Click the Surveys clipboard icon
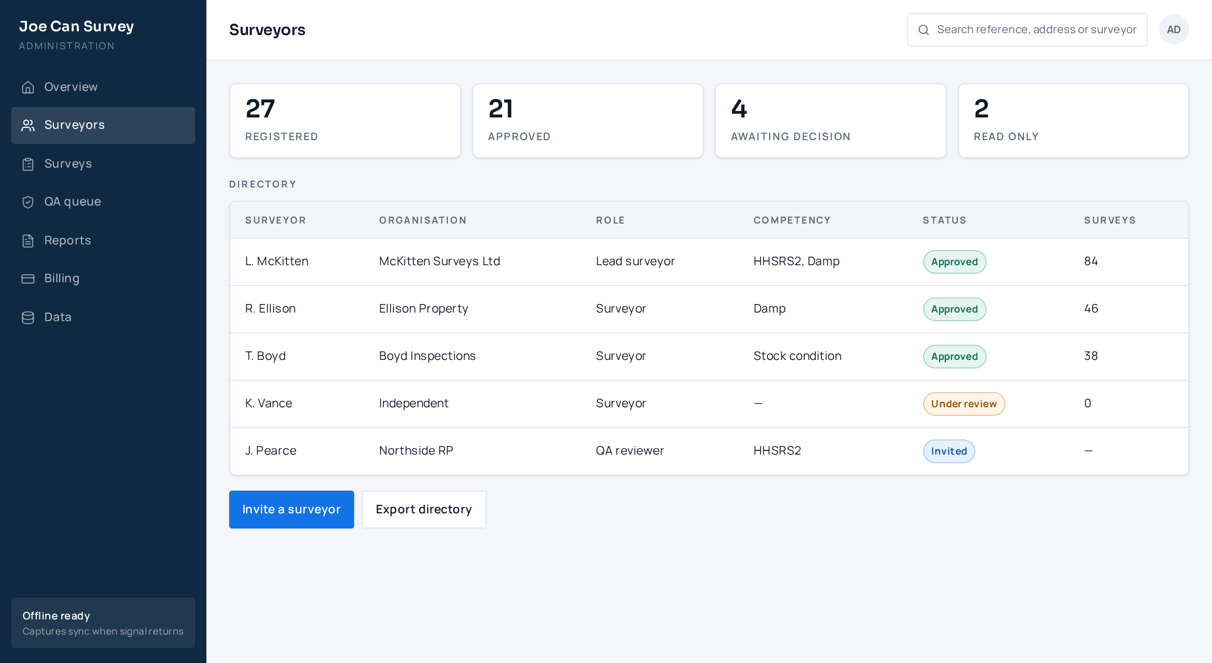The image size is (1212, 663). [28, 164]
